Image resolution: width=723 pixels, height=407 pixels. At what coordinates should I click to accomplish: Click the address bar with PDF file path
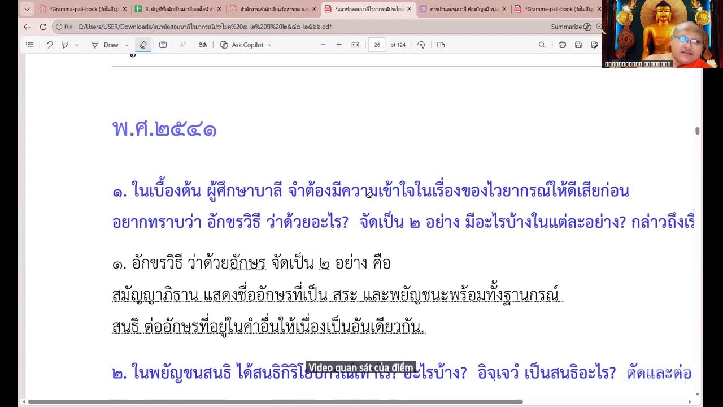coord(203,27)
